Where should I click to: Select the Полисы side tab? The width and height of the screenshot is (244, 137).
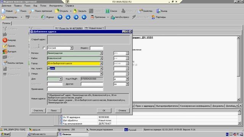pos(6,23)
